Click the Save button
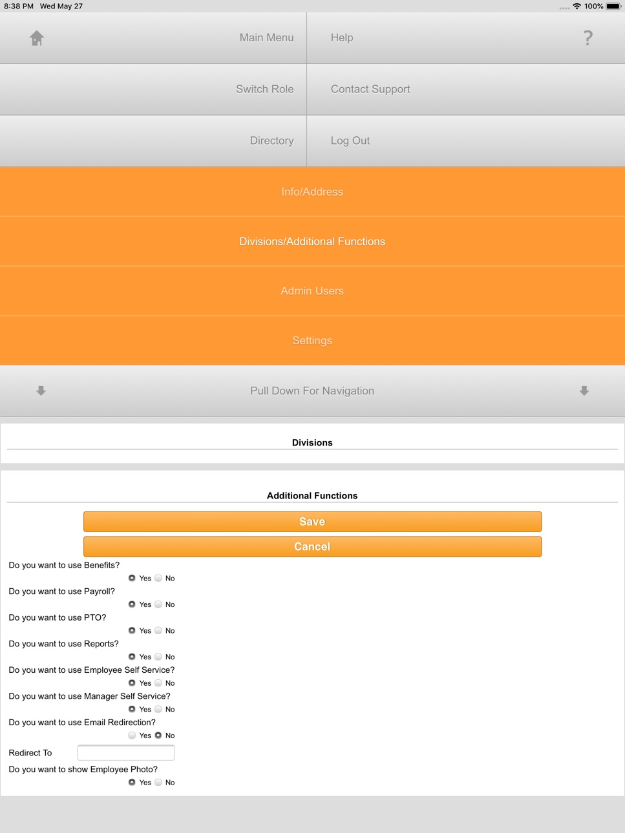The width and height of the screenshot is (625, 833). pos(312,522)
